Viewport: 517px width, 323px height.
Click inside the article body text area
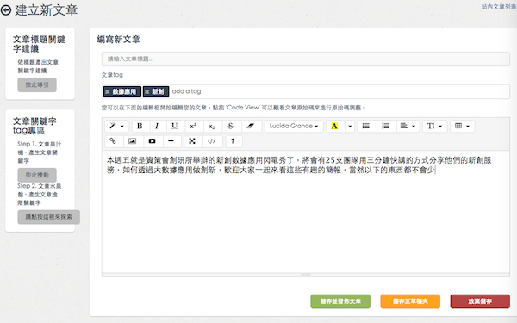click(x=305, y=211)
